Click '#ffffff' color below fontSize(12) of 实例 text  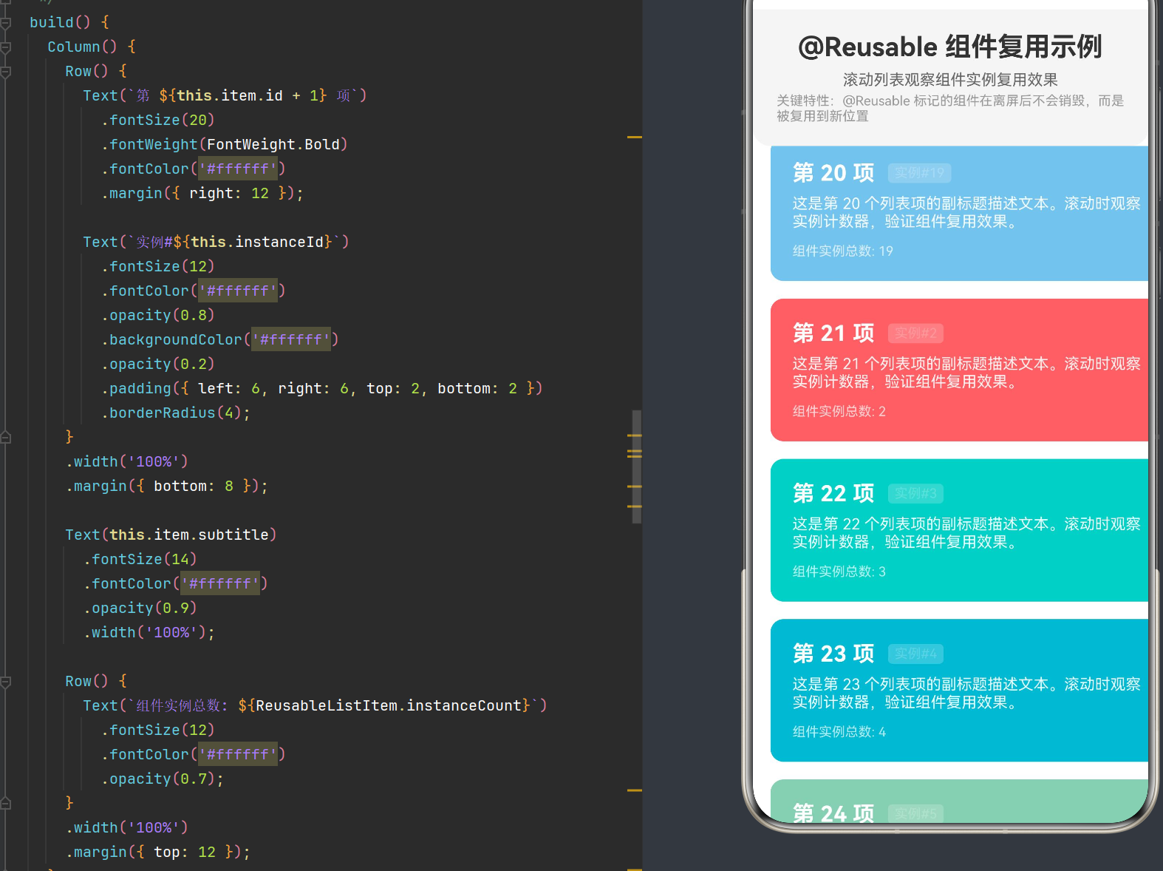(238, 291)
